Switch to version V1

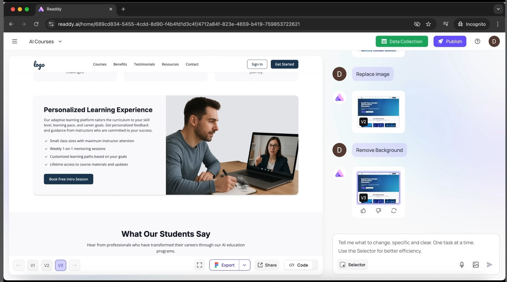coord(32,265)
